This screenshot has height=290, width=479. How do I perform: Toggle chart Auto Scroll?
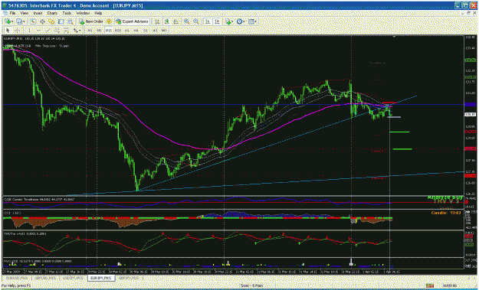208,21
